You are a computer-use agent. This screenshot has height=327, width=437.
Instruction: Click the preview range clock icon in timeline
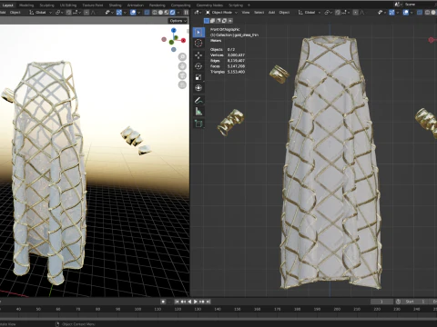[398, 302]
